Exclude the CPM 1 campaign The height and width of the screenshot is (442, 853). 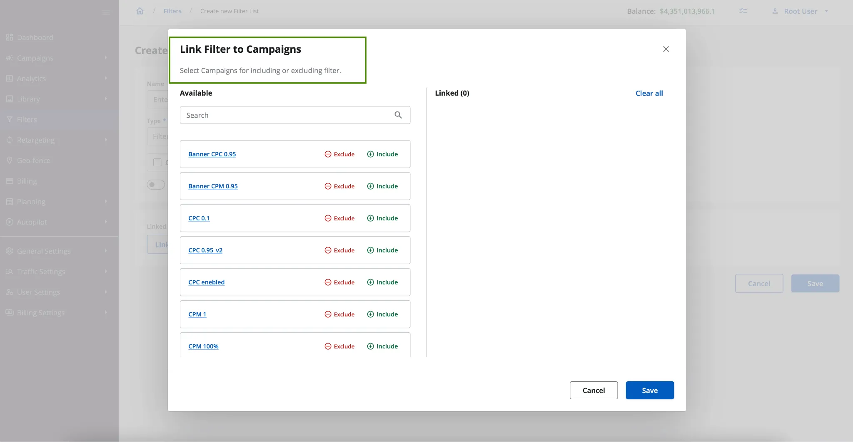pos(339,314)
